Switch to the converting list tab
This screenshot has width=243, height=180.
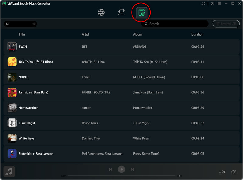point(122,12)
